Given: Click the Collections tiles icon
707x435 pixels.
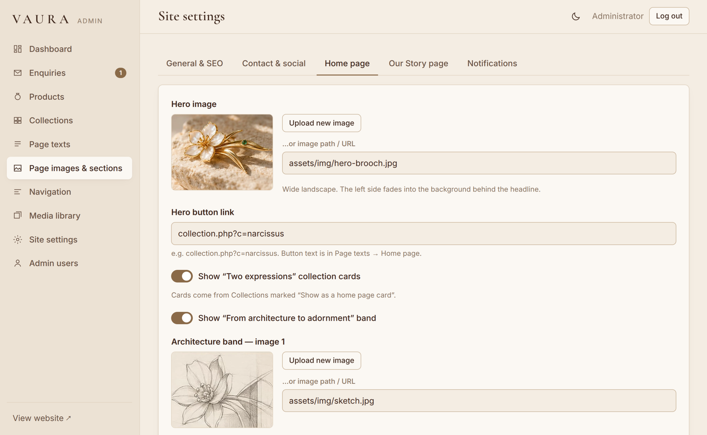Looking at the screenshot, I should 18,121.
